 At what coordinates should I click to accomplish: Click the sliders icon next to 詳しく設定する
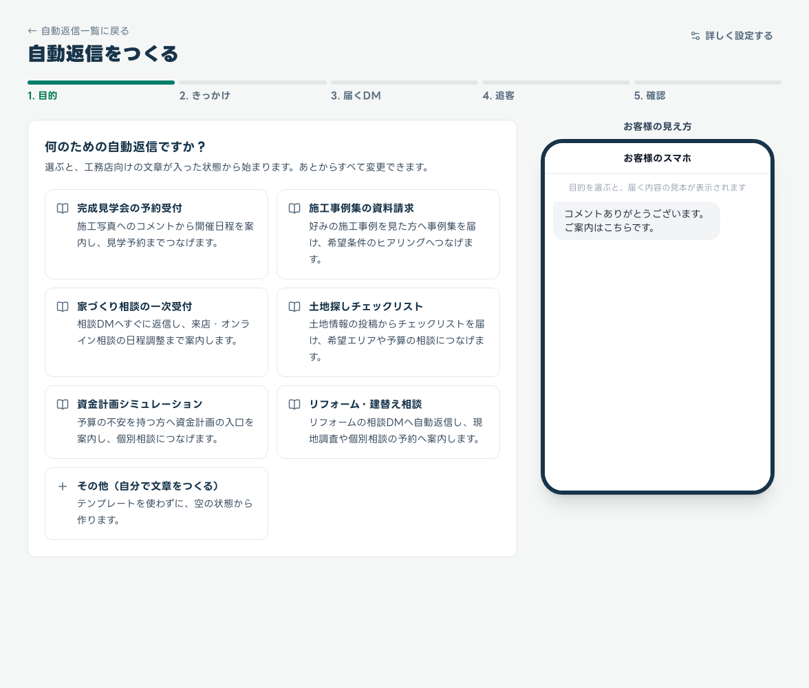[695, 36]
